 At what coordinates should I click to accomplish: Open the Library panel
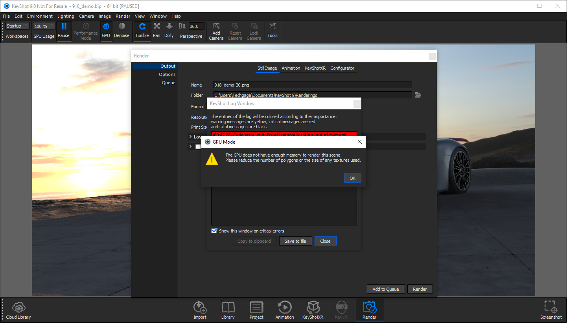228,307
